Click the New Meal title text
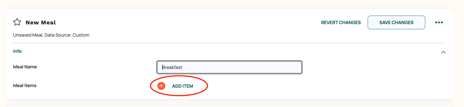The width and height of the screenshot is (464, 107). 41,22
